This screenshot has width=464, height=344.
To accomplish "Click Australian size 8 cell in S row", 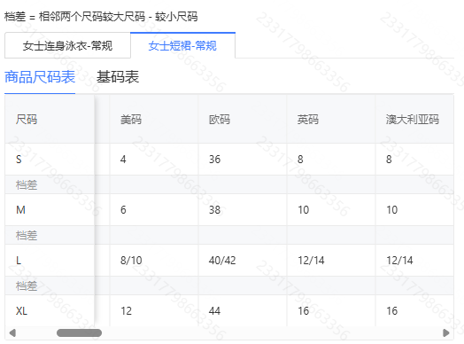I will tap(414, 160).
